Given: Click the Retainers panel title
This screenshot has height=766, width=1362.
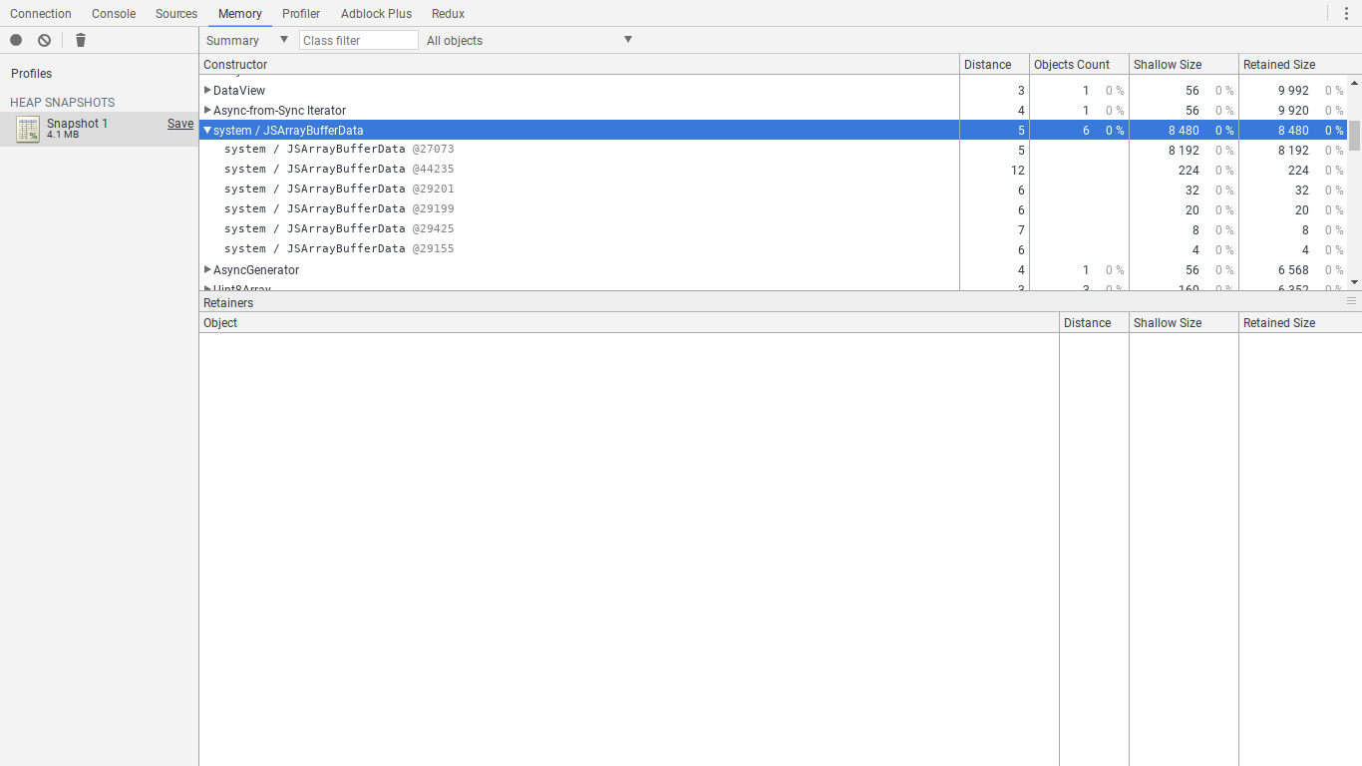Looking at the screenshot, I should coord(228,302).
